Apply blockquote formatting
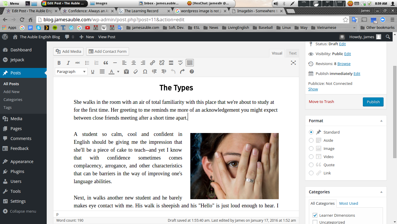Image resolution: width=397 pixels, height=224 pixels. click(x=106, y=63)
